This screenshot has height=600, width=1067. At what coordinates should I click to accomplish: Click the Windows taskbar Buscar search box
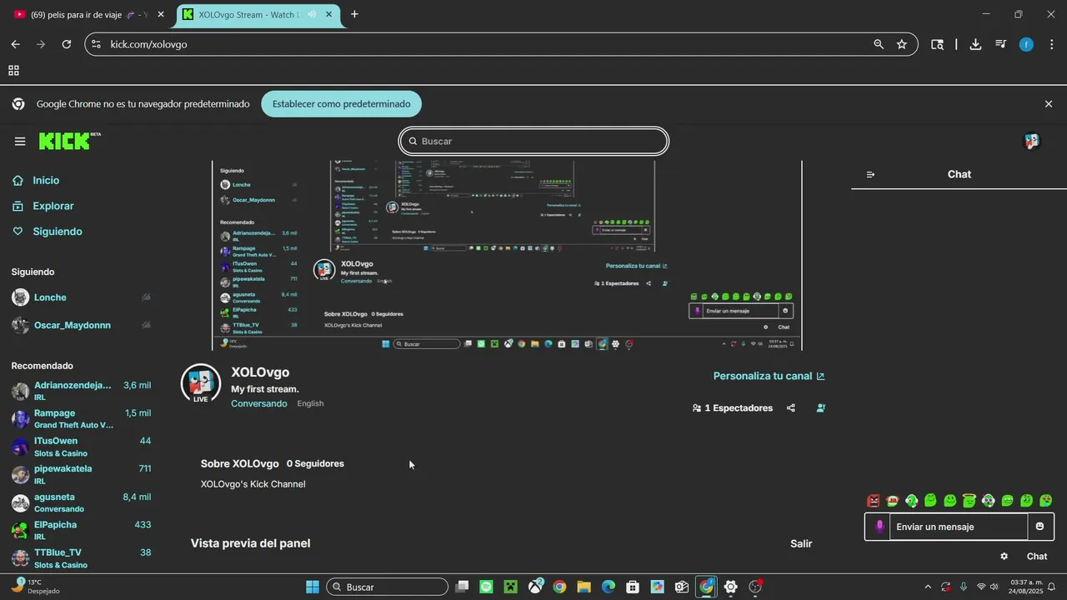pyautogui.click(x=388, y=587)
